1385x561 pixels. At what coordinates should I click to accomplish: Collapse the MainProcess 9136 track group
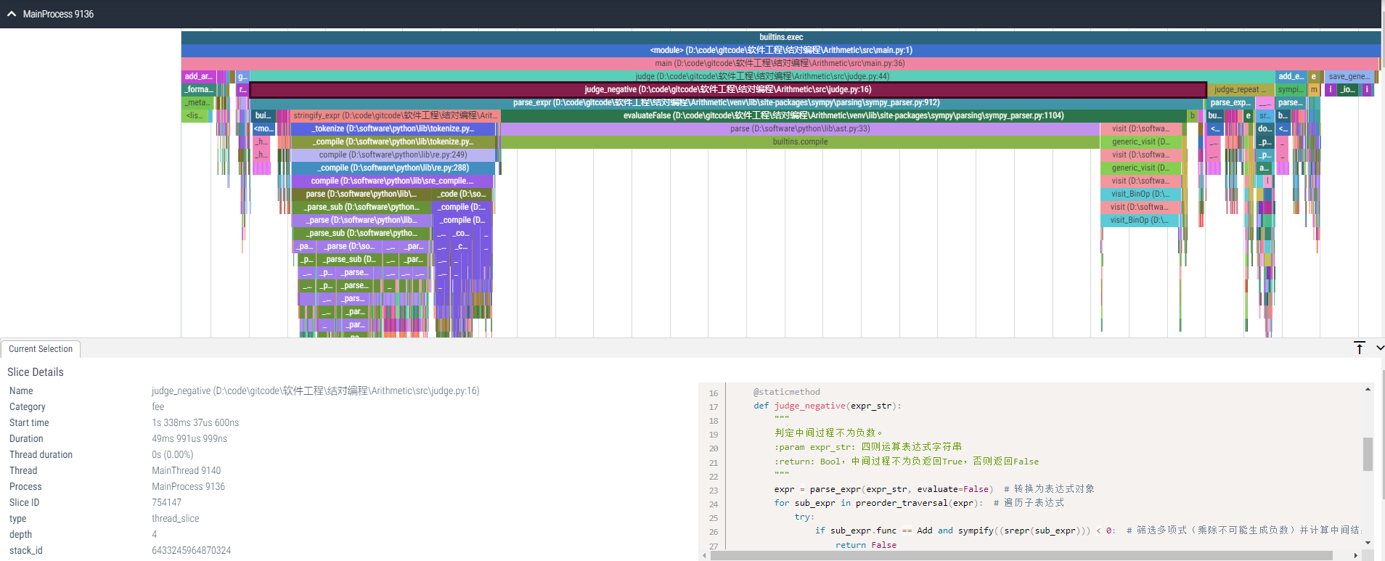(11, 14)
